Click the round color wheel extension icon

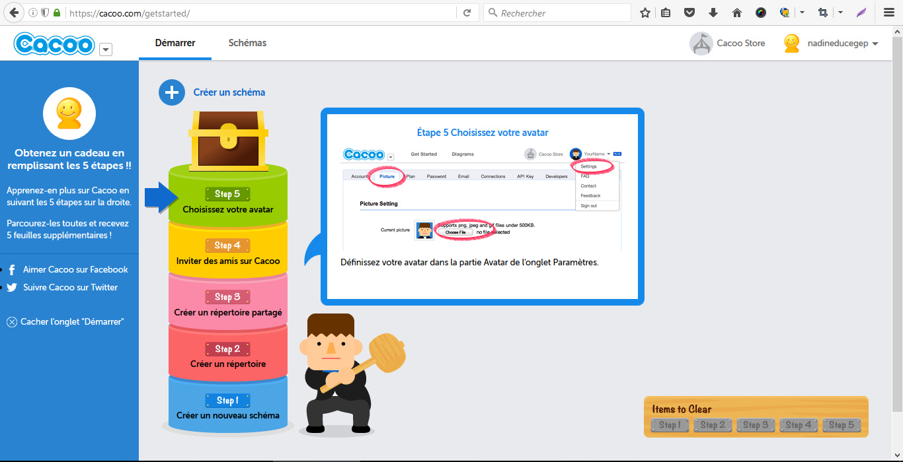[x=761, y=13]
